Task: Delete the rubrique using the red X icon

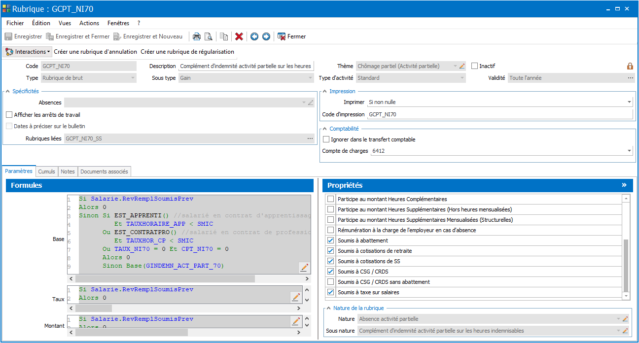Action: pos(239,36)
